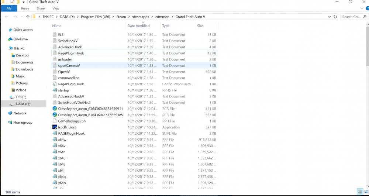Select CrashReport_aaron_636436041515659385 file icon
Screen dimensions: 369x196
click(x=55, y=115)
